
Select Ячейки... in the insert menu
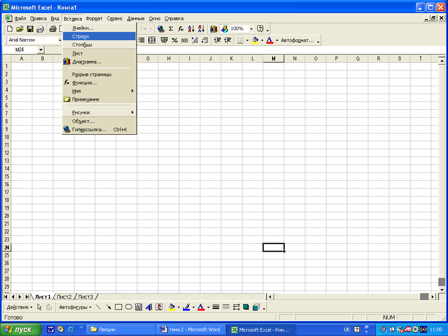99,28
